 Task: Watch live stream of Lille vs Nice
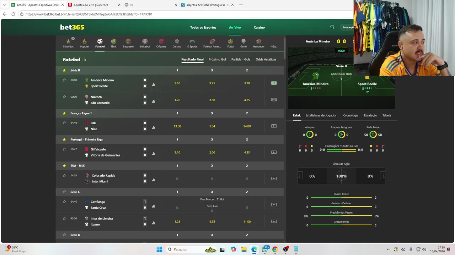tap(274, 126)
